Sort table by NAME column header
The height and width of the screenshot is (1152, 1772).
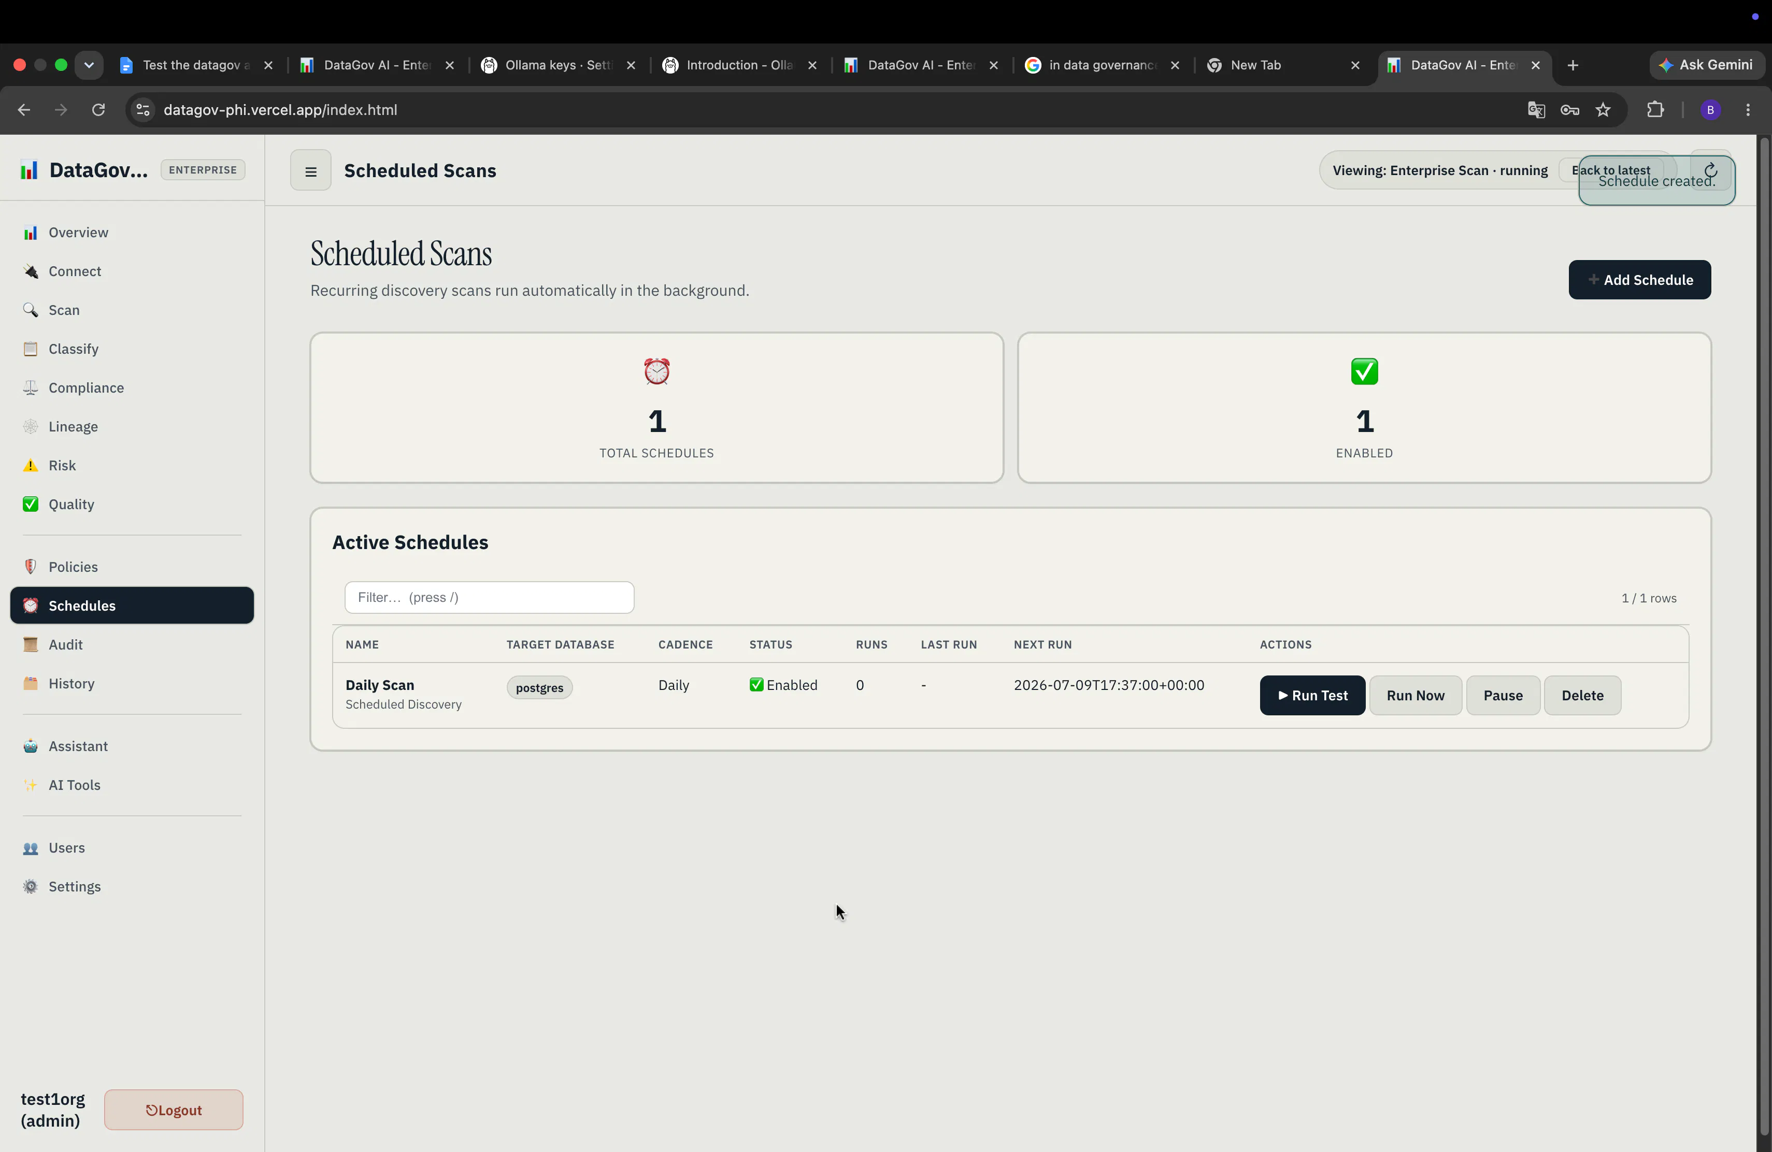click(362, 644)
